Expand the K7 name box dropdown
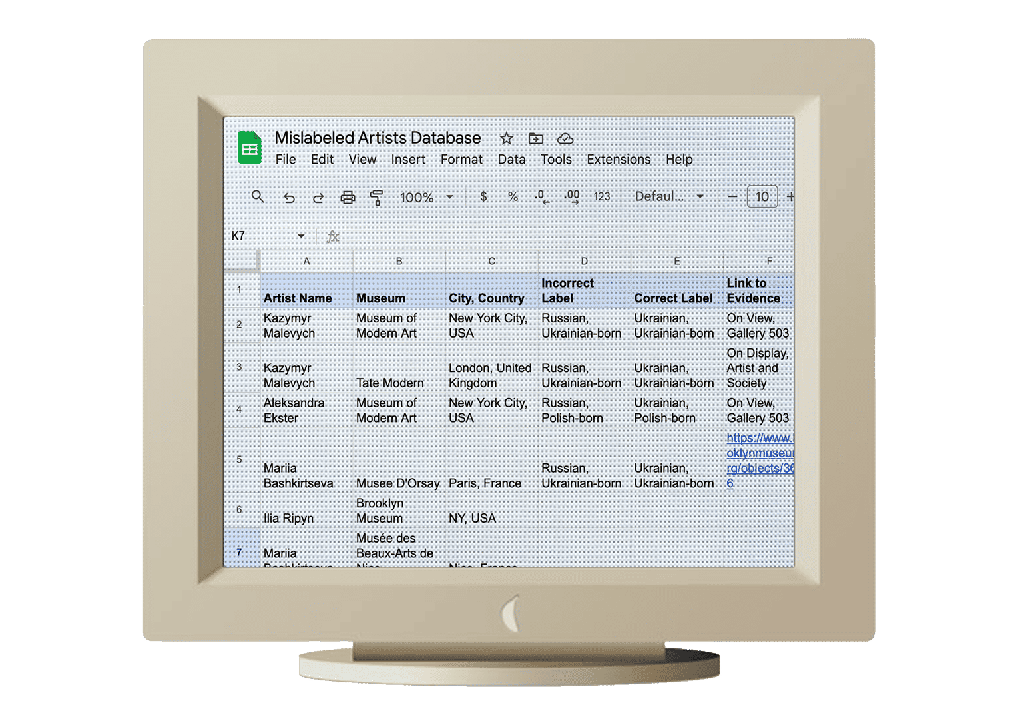 [x=301, y=236]
